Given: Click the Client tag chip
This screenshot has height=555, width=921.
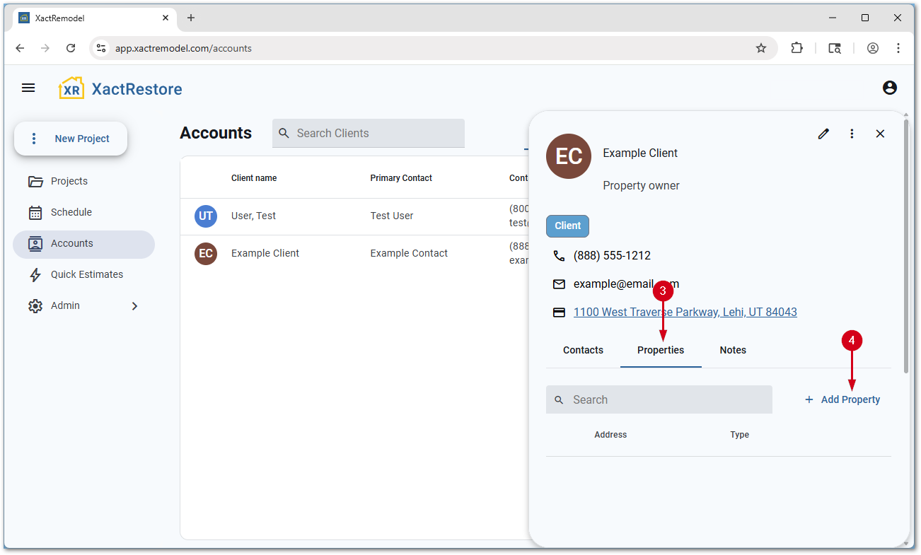Looking at the screenshot, I should [x=567, y=226].
